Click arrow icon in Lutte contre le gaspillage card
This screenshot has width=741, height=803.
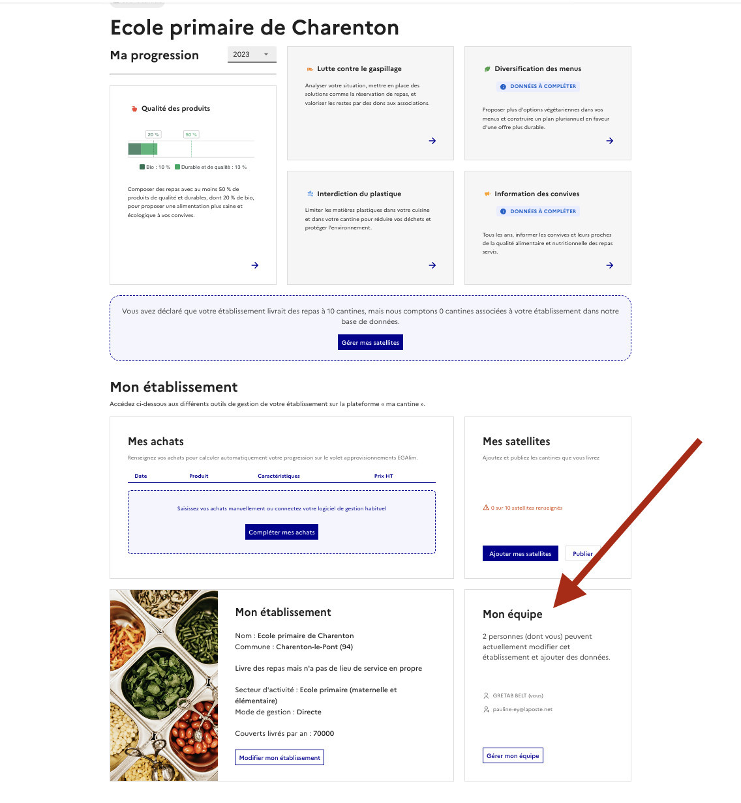(x=432, y=141)
